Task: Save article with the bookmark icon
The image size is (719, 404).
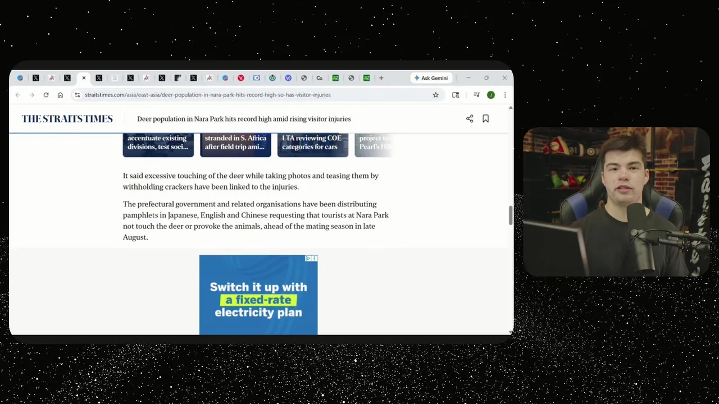Action: pos(485,119)
